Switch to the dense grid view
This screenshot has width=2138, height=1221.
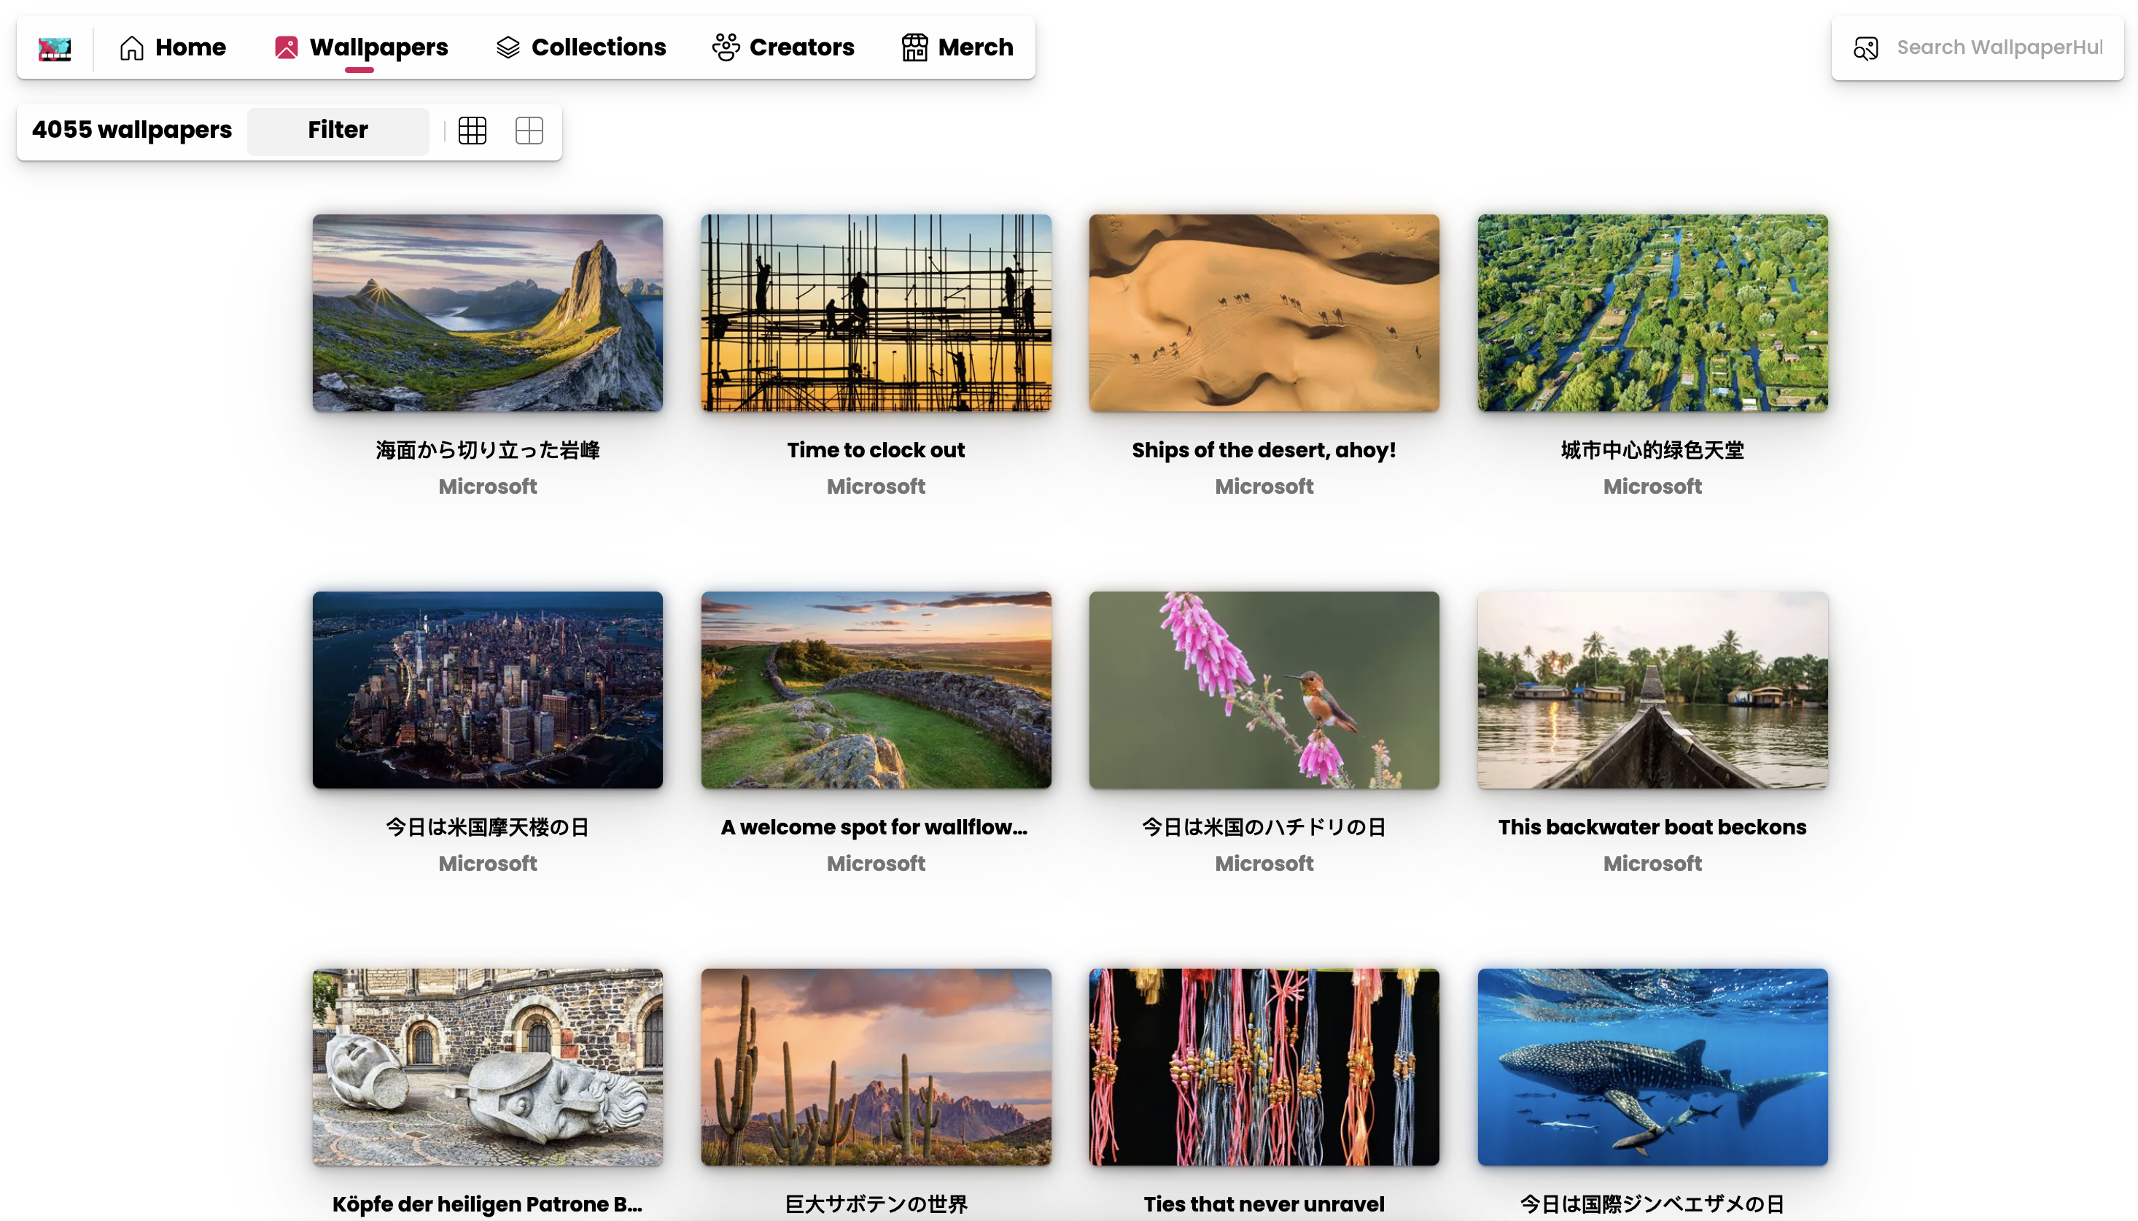(x=472, y=130)
